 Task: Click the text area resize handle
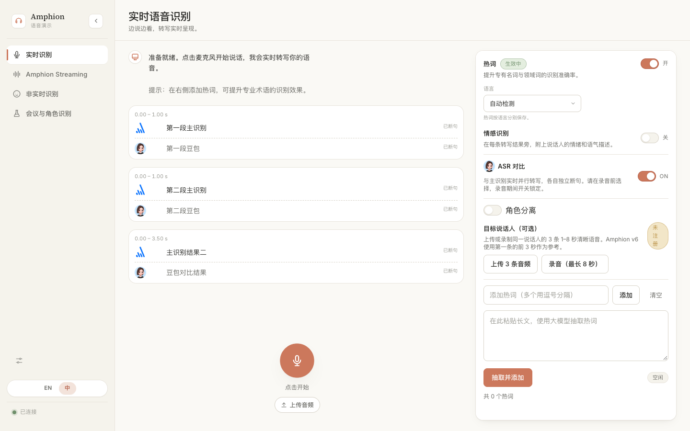(665, 358)
